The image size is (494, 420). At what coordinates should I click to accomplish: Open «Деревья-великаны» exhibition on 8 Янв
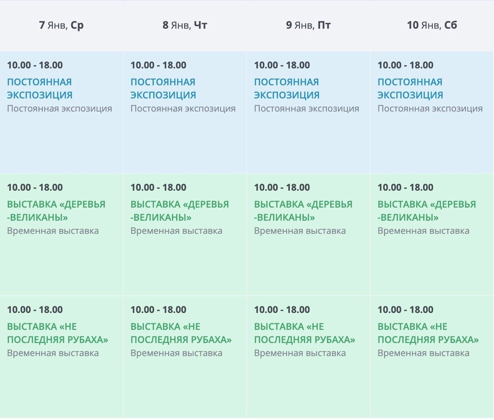coord(179,211)
